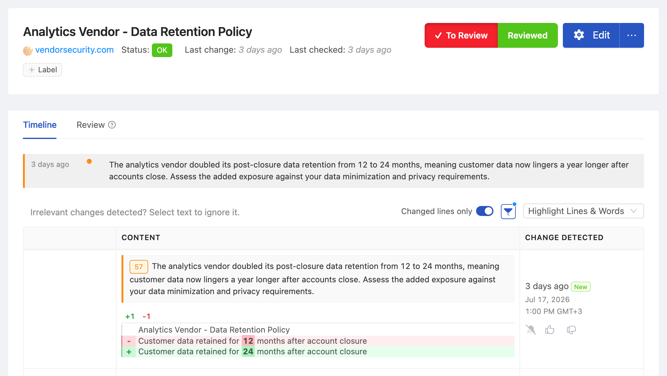Click the page title Analytics Vendor heading

pos(138,32)
